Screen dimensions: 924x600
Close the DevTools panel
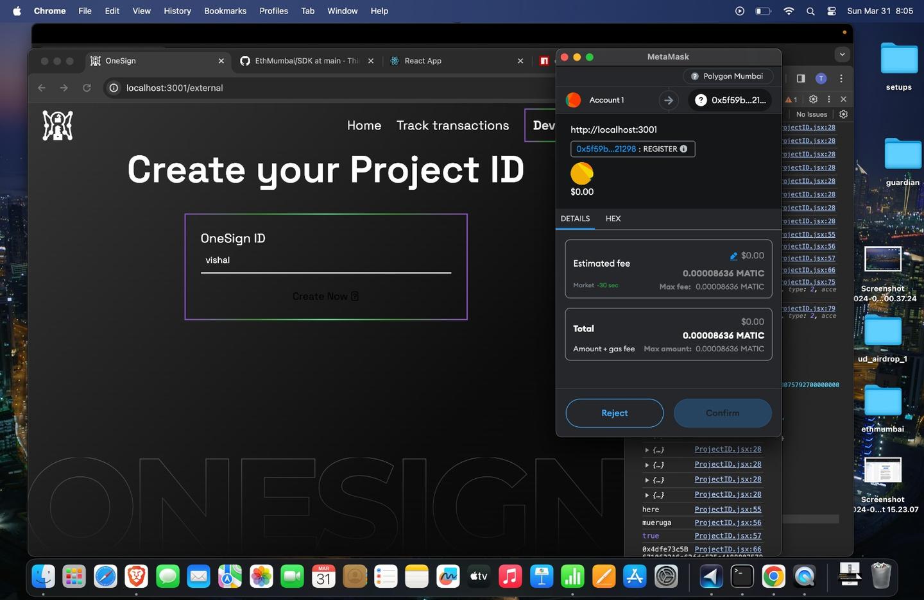843,99
